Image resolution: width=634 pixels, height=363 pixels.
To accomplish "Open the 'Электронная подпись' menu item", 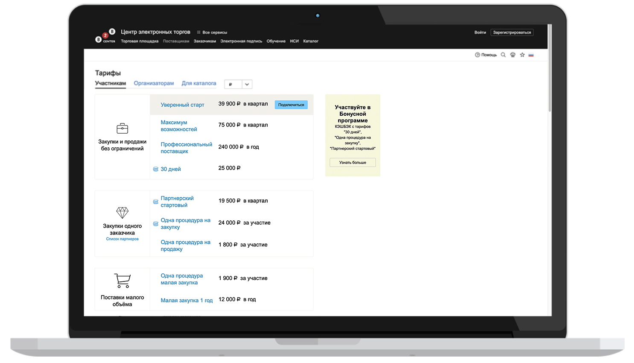I will 241,41.
